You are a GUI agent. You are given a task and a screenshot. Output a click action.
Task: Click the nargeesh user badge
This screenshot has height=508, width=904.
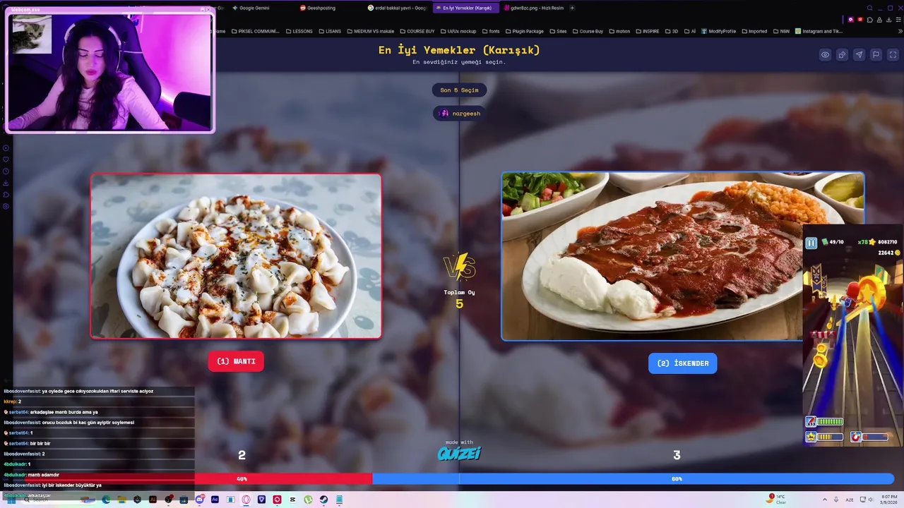459,113
